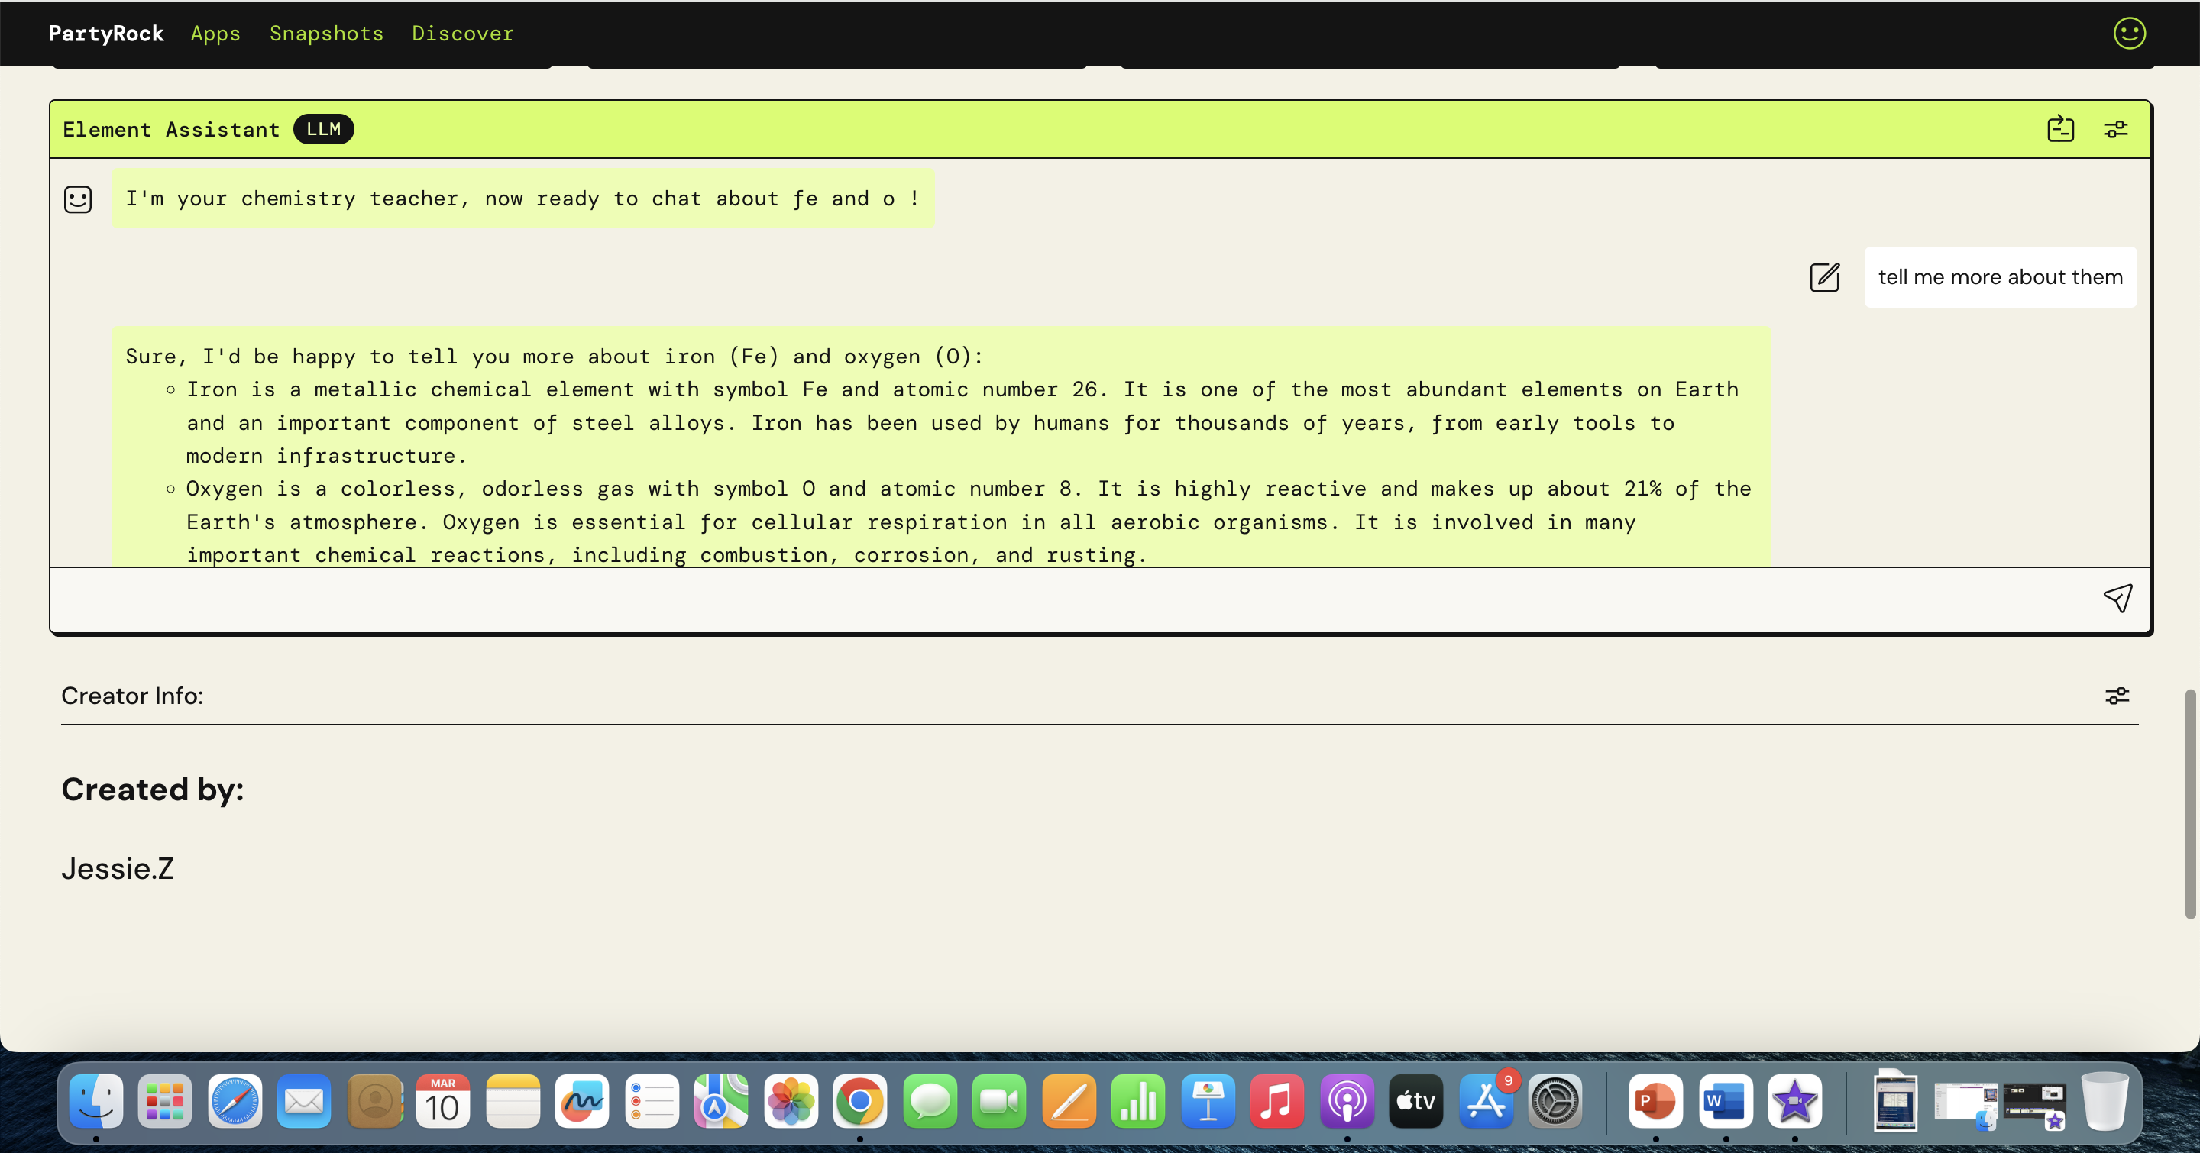Image resolution: width=2200 pixels, height=1153 pixels.
Task: Click the share Element Assistant output icon
Action: point(2060,129)
